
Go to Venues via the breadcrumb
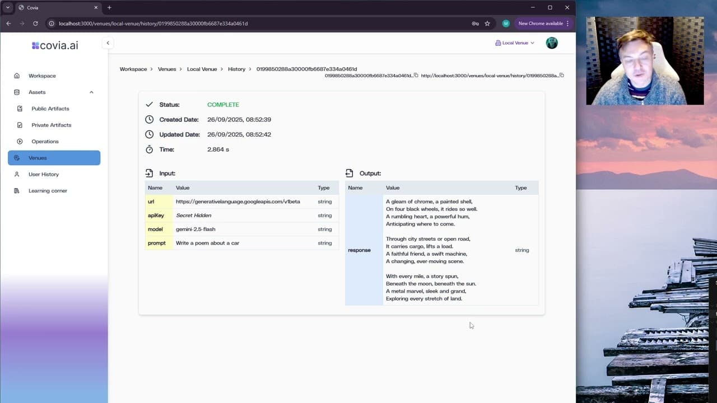[x=167, y=69]
